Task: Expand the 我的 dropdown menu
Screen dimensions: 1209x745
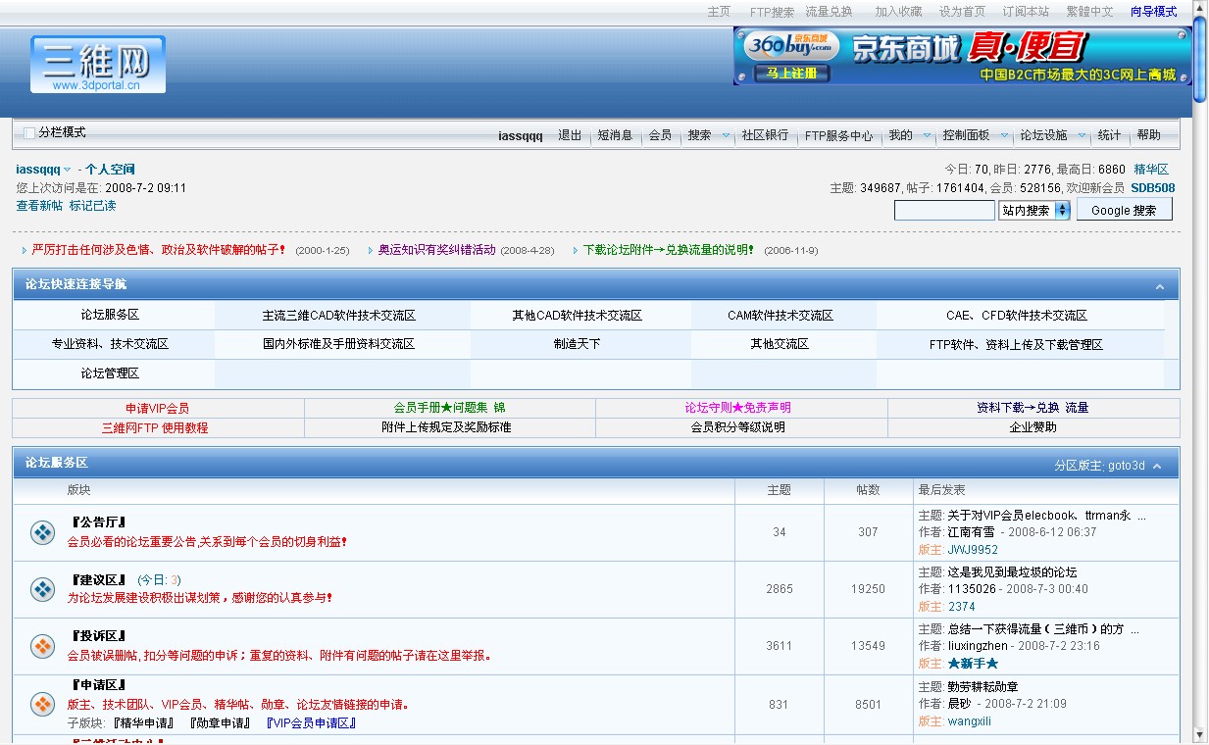Action: [927, 135]
